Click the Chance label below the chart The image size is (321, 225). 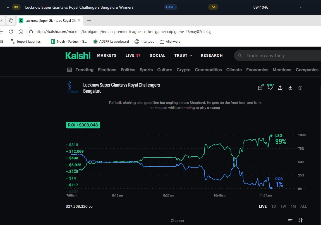point(177,221)
